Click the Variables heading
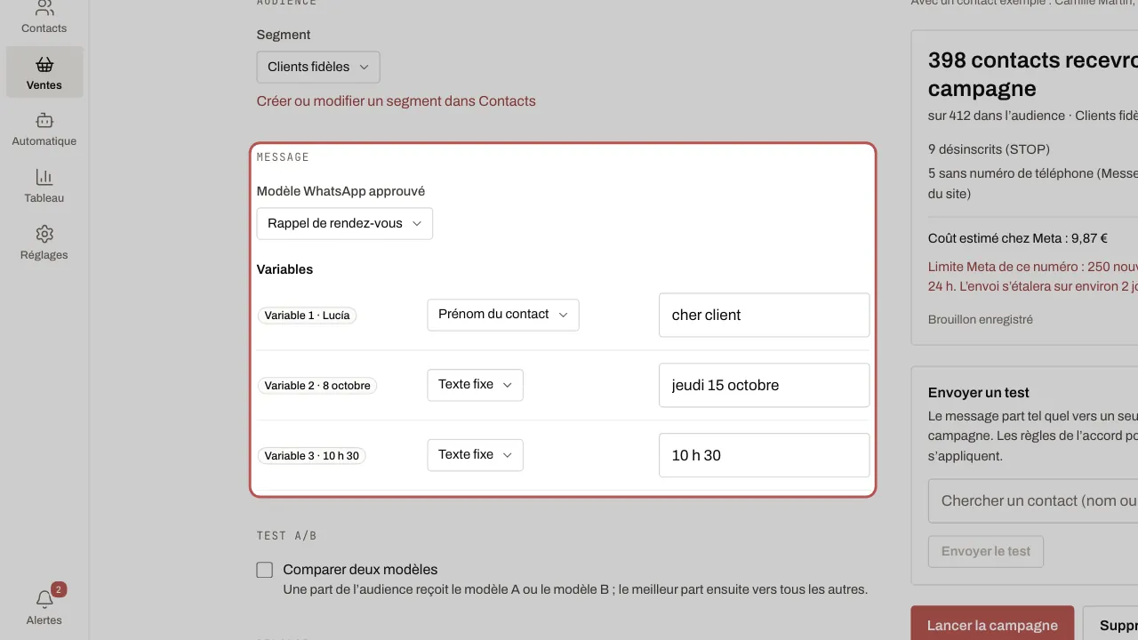The height and width of the screenshot is (640, 1138). (x=284, y=269)
